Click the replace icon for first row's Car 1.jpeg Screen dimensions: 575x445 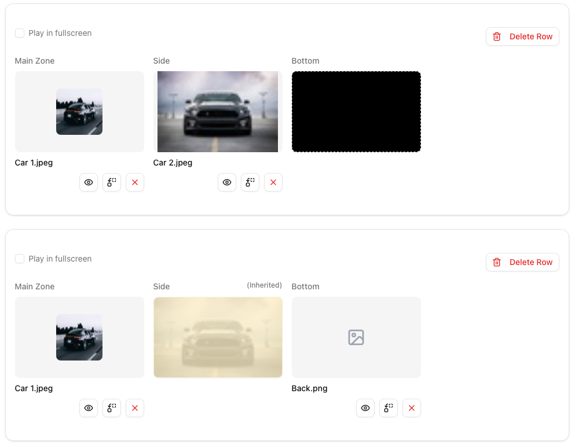point(112,182)
